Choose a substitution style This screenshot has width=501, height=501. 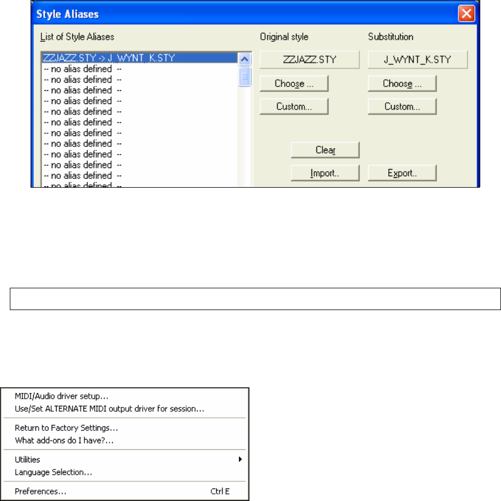(402, 83)
